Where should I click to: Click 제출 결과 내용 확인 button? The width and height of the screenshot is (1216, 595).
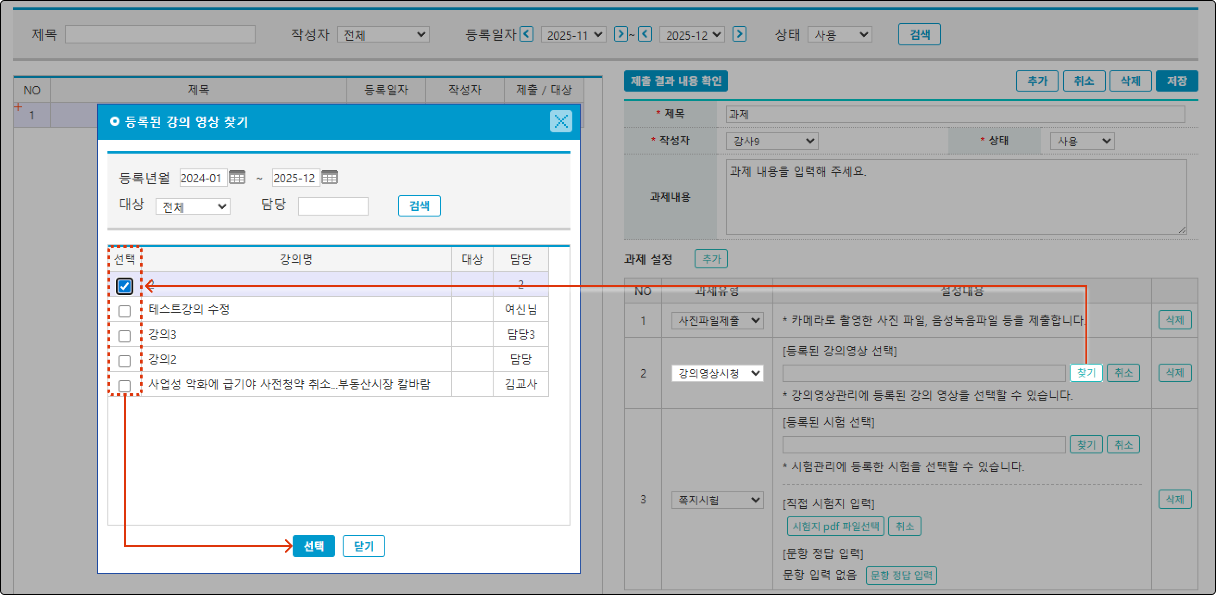tap(676, 81)
